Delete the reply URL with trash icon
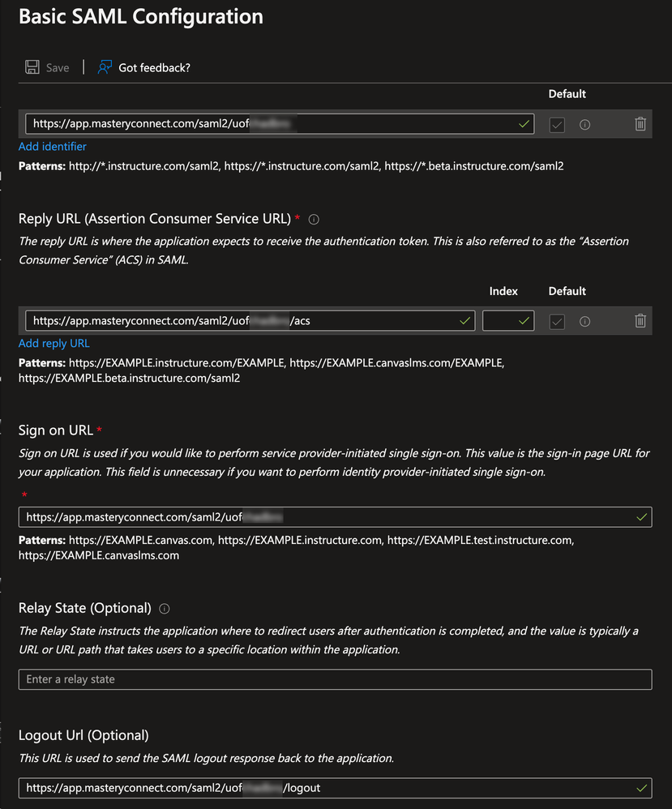 [640, 321]
